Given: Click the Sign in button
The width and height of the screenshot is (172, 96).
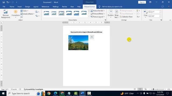Looking at the screenshot, I should click(142, 2).
